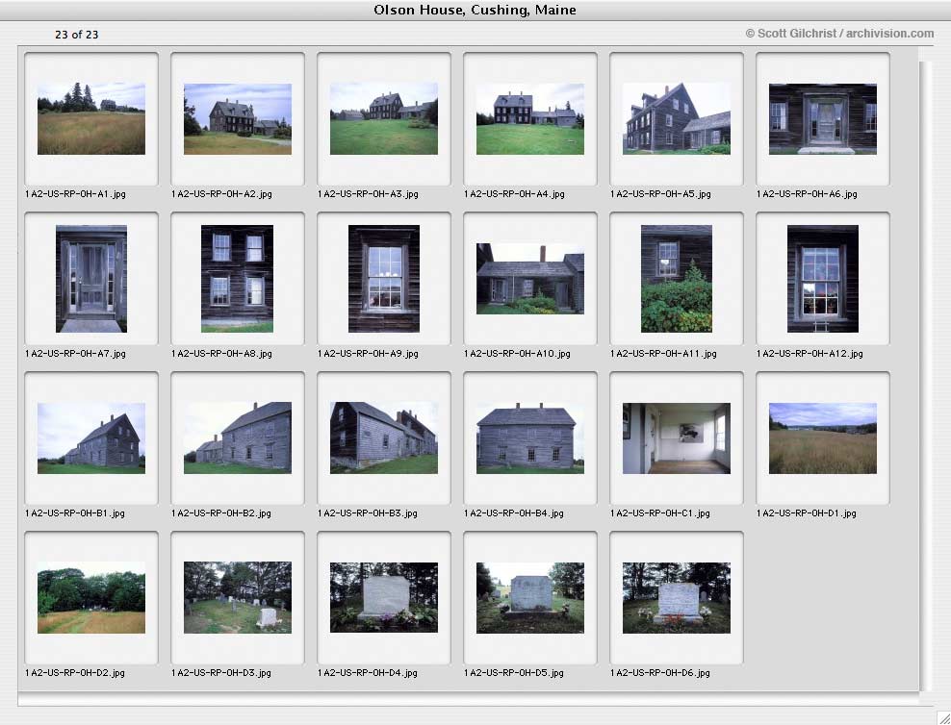
Task: Choose gravestone thumbnail 1A2-US-RP-OH-D6.jpg
Action: click(x=677, y=598)
